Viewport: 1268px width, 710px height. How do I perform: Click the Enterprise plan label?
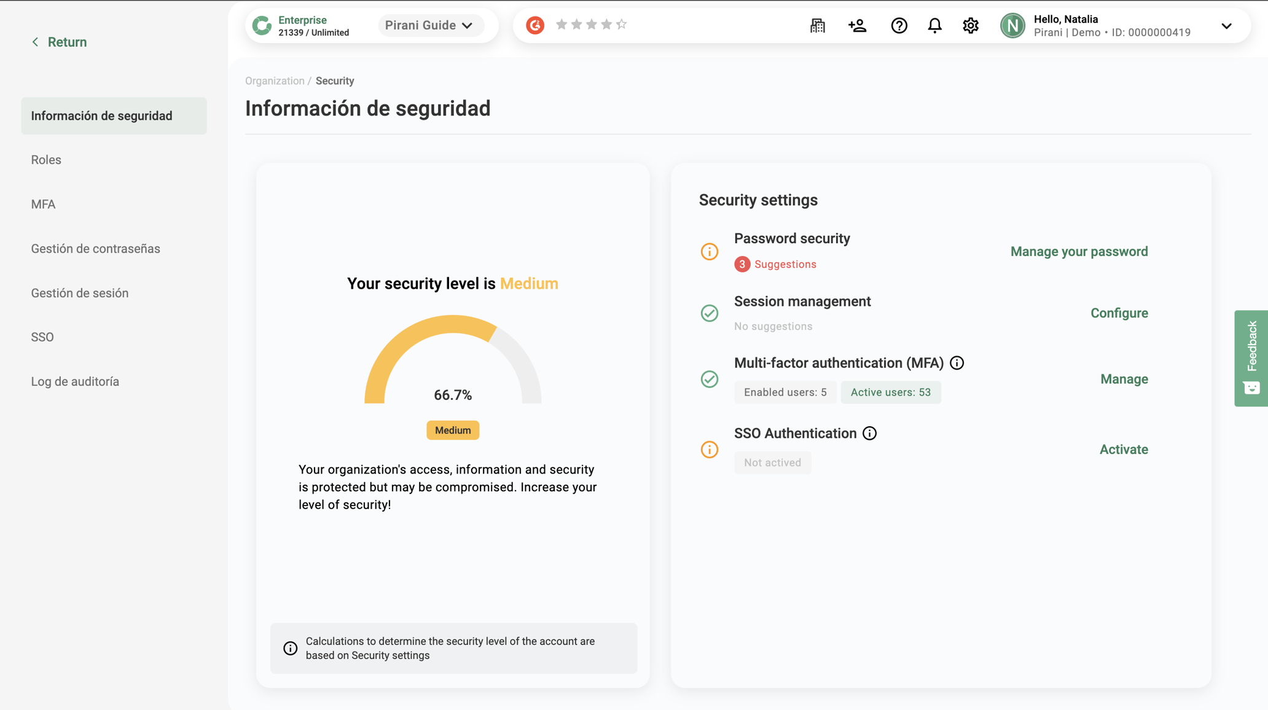click(x=302, y=20)
